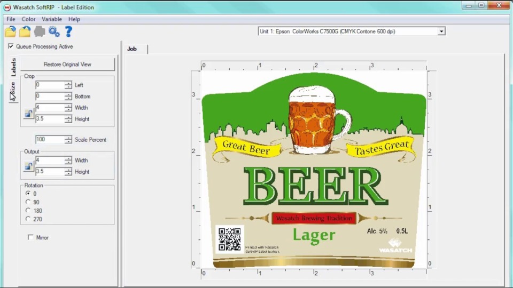Click the first open-folder toolbar icon

tap(10, 32)
